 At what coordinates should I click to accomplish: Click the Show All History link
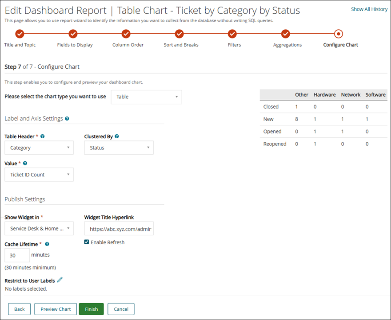tap(369, 9)
